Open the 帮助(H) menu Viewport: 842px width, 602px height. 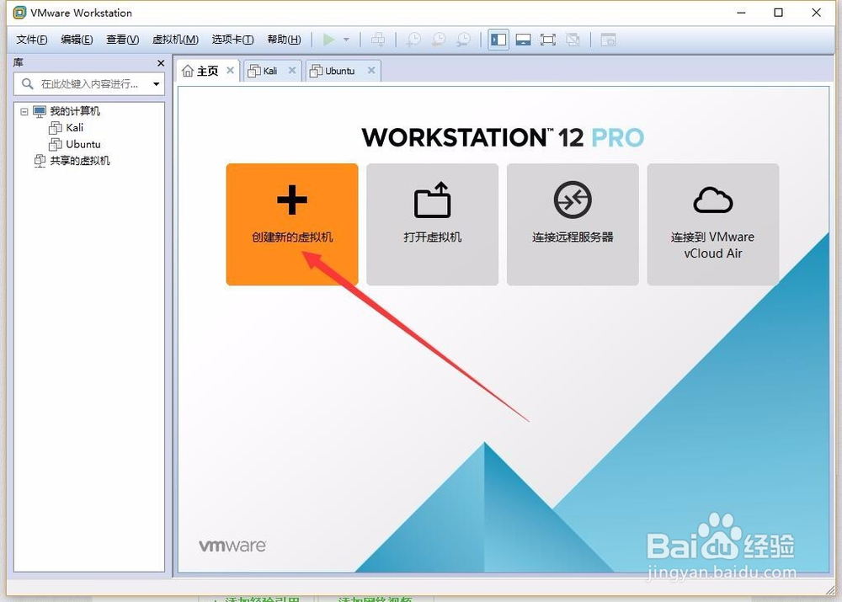pos(284,40)
